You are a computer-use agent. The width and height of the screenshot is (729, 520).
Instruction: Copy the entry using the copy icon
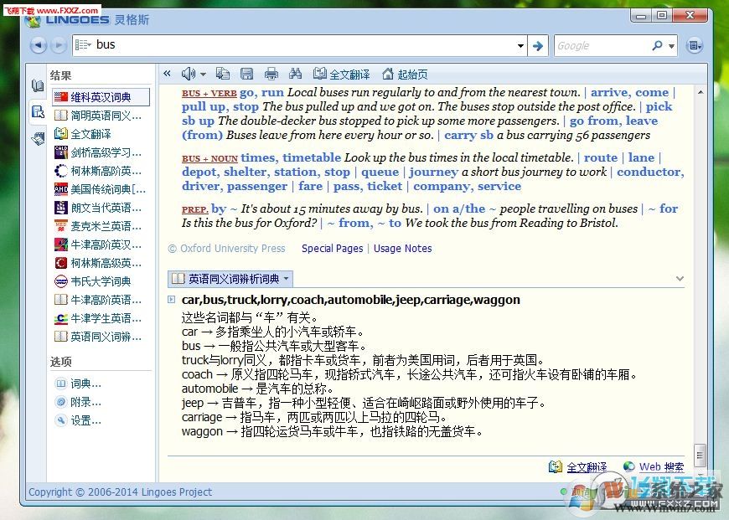coord(222,74)
